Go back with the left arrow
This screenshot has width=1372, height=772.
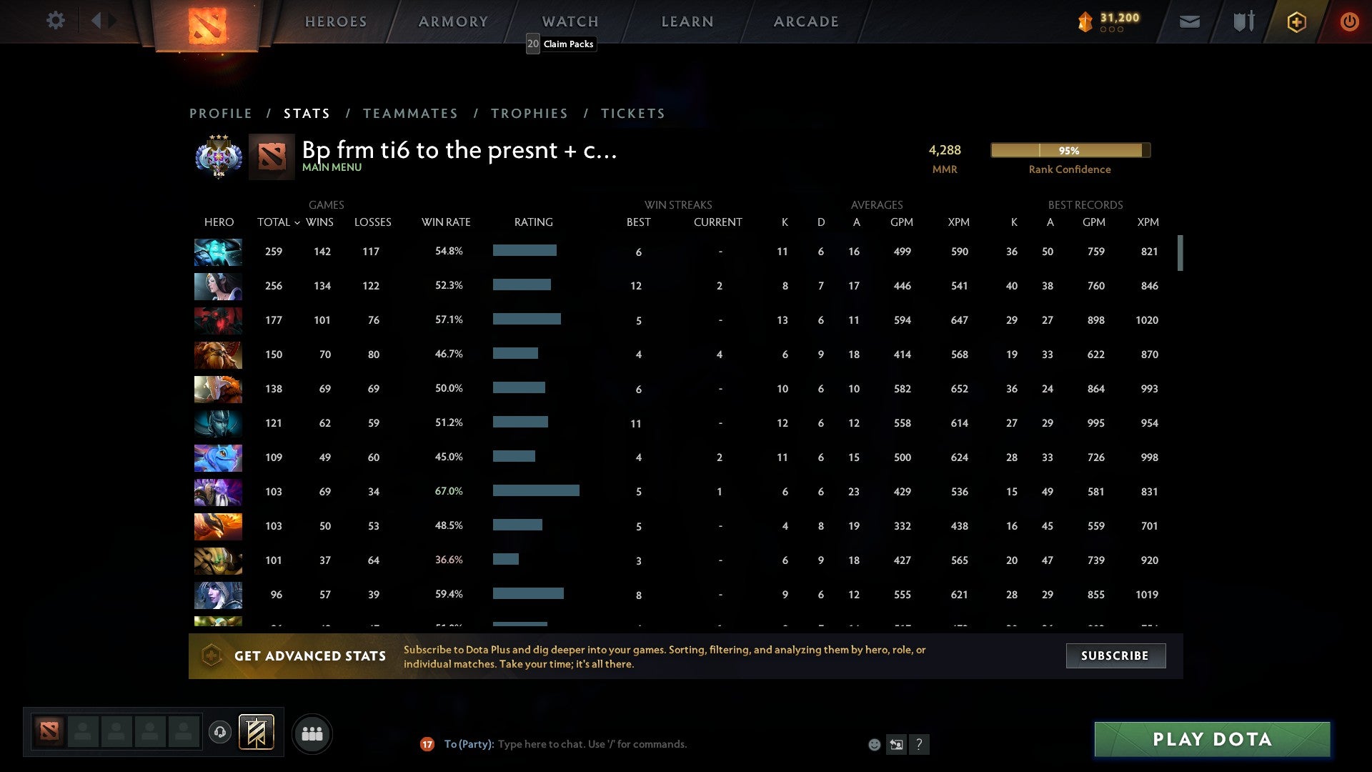(x=96, y=21)
